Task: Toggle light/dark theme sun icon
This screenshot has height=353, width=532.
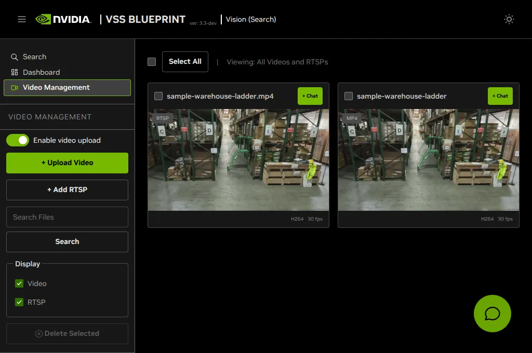Action: tap(509, 19)
